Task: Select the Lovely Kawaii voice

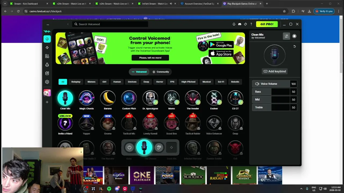Action: pyautogui.click(x=150, y=123)
